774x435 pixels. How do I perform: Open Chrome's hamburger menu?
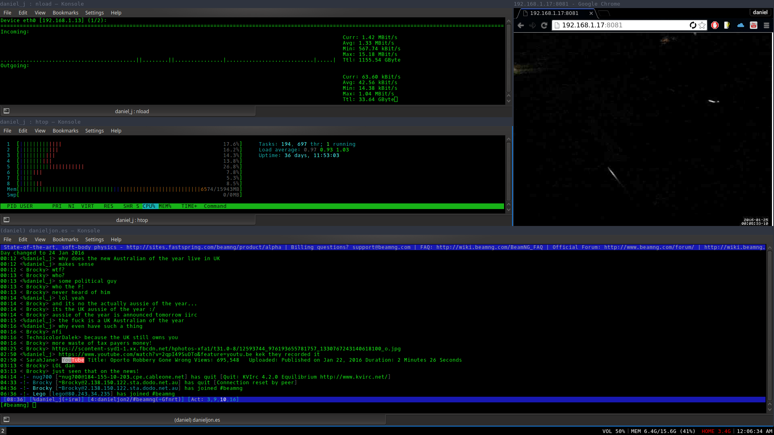[766, 25]
